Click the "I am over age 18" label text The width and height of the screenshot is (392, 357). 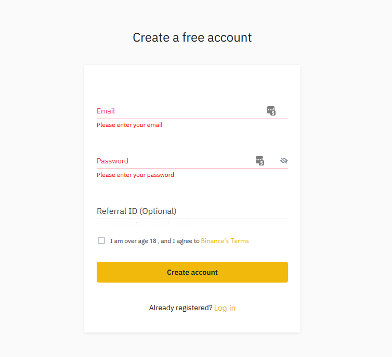(133, 241)
